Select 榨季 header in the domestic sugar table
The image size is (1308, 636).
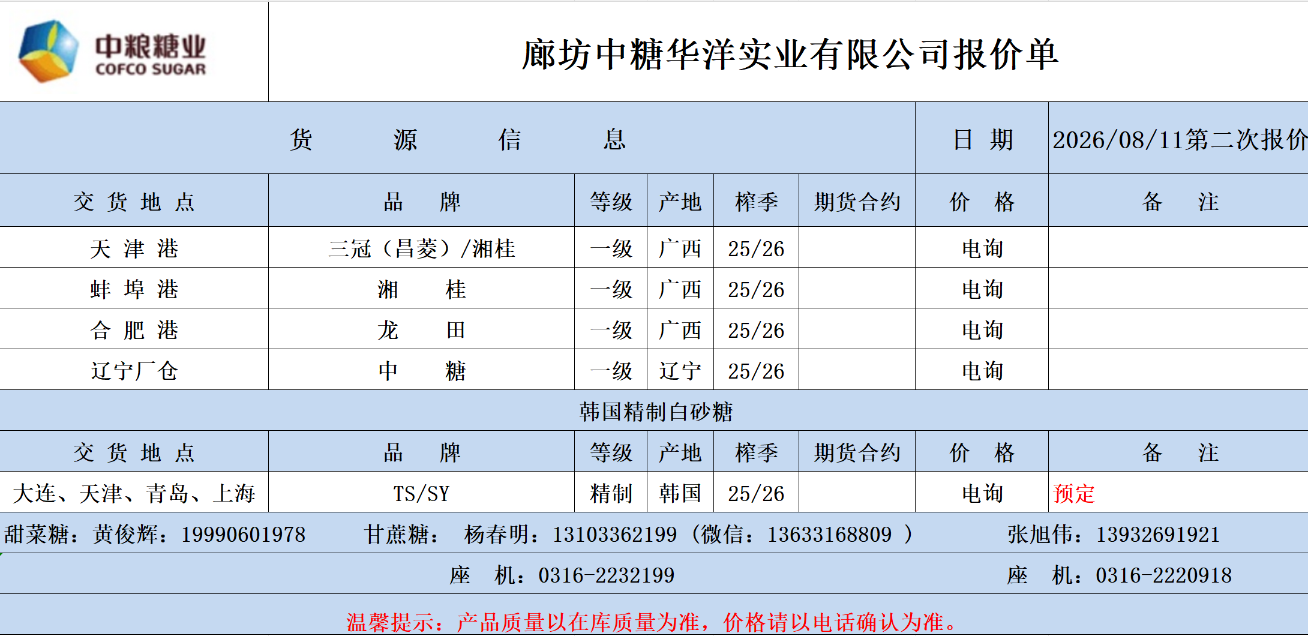(756, 202)
